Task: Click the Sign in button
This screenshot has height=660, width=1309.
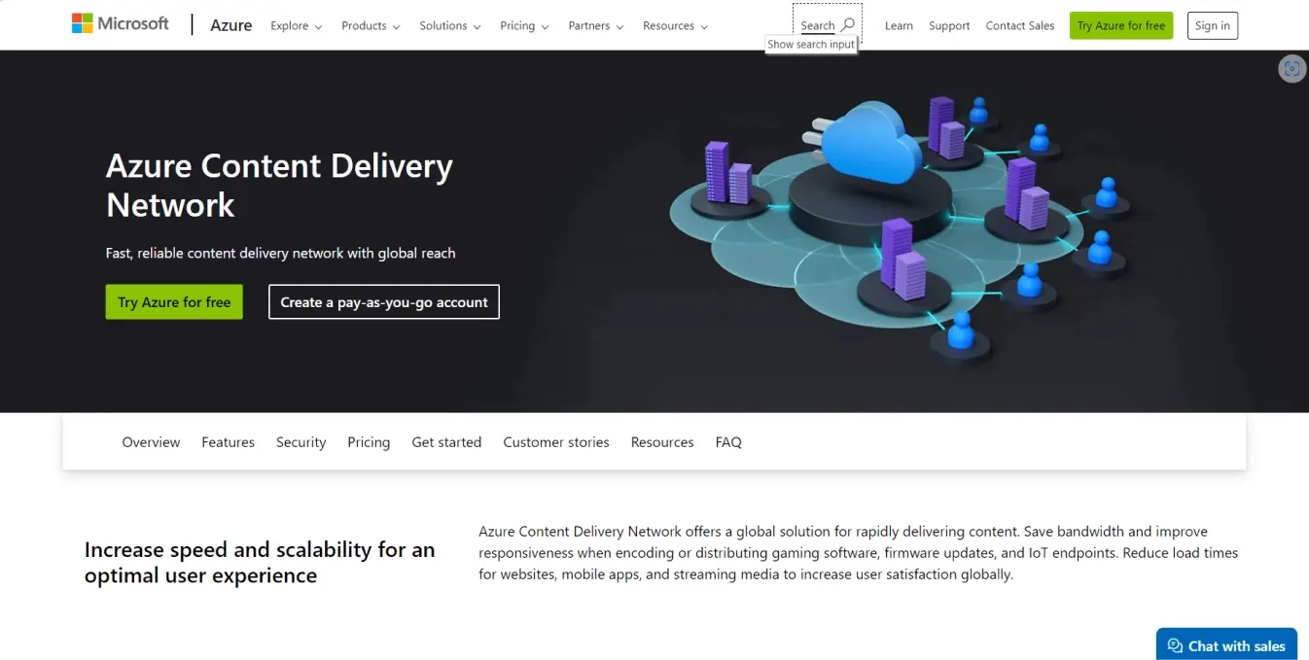Action: pyautogui.click(x=1213, y=25)
